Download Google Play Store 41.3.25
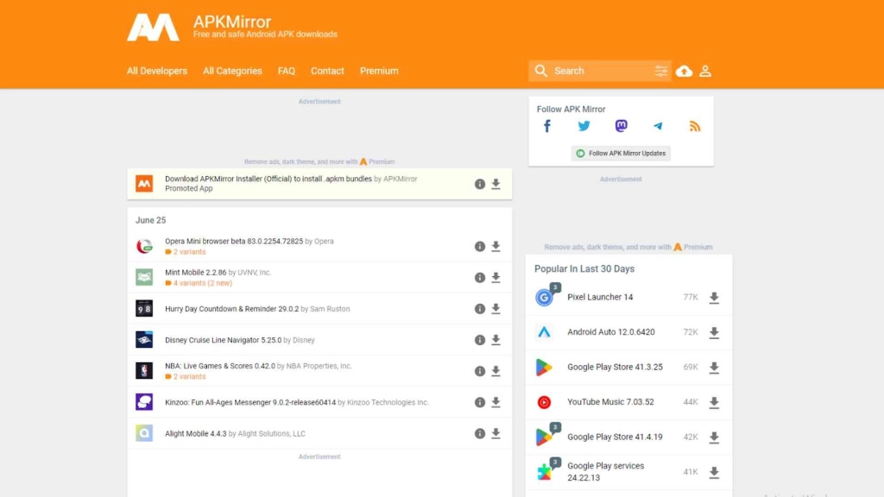884x497 pixels. pos(714,368)
